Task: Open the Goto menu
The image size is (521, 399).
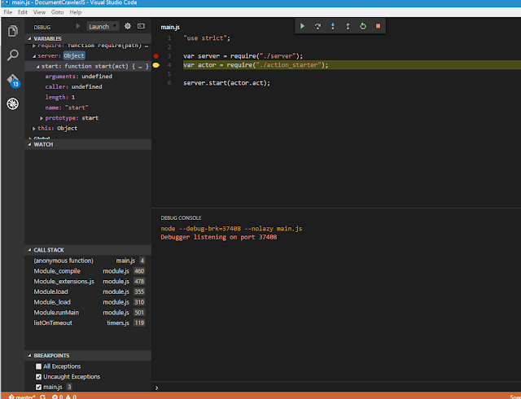Action: pos(58,12)
